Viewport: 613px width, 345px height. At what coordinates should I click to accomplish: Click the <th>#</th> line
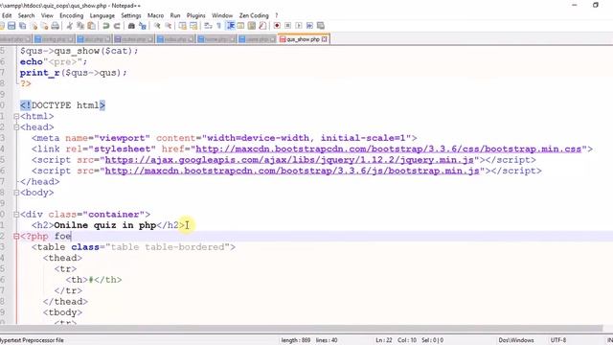pos(94,280)
